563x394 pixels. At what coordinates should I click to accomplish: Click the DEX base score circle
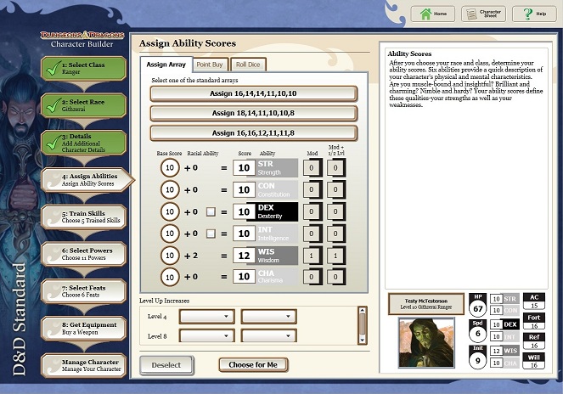(x=170, y=212)
